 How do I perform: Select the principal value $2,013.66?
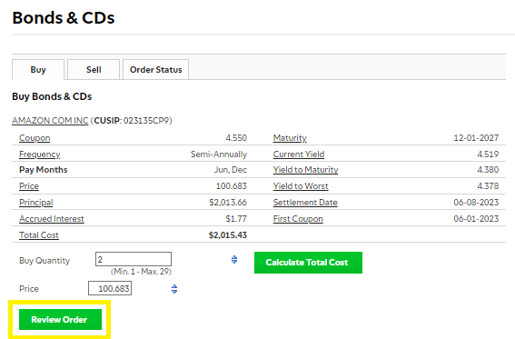pos(228,203)
